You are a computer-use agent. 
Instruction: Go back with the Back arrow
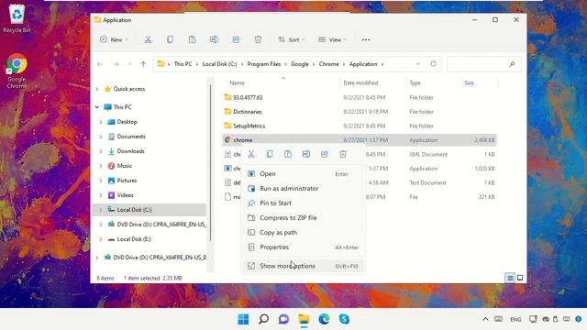coord(100,64)
